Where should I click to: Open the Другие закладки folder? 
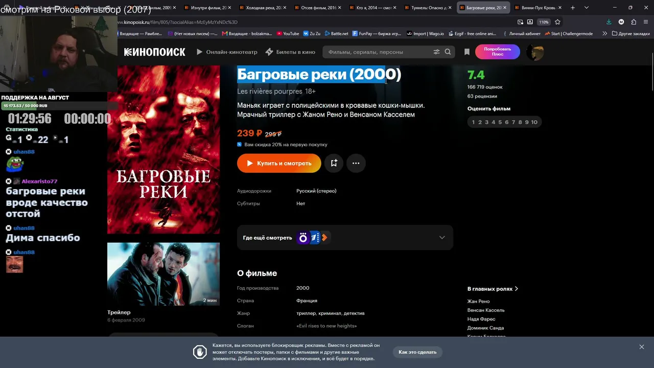630,34
